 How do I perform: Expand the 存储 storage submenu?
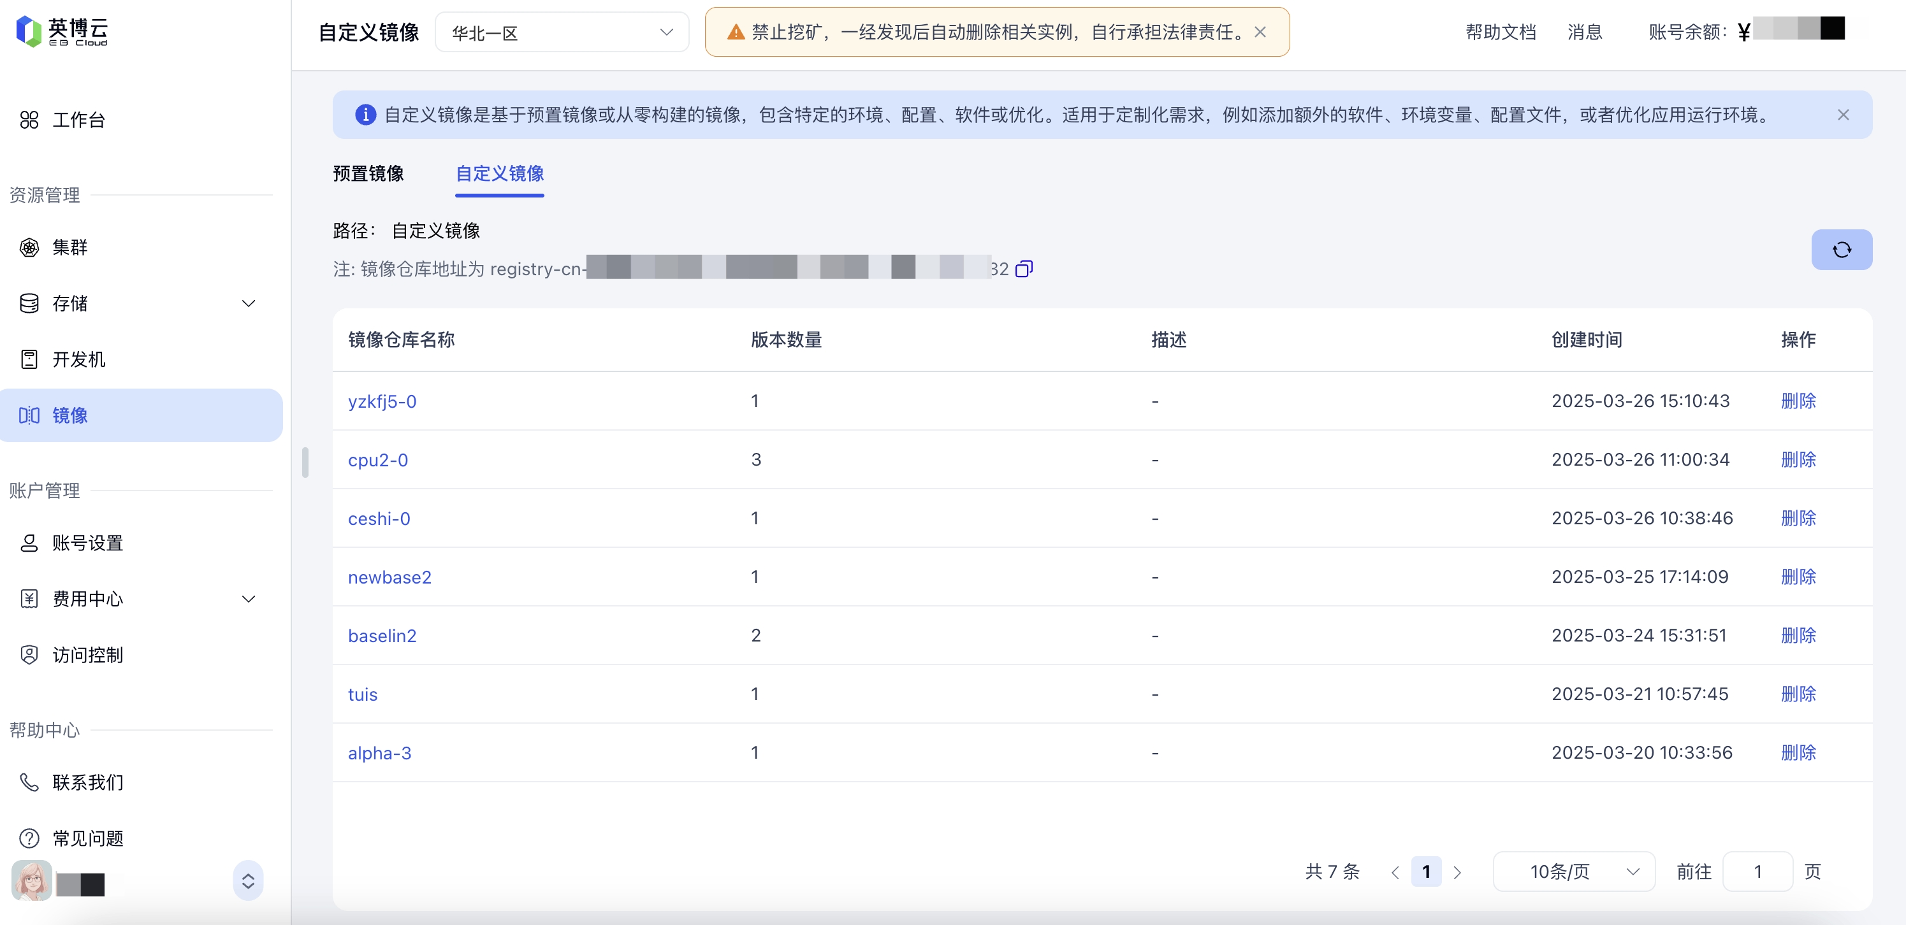click(249, 303)
